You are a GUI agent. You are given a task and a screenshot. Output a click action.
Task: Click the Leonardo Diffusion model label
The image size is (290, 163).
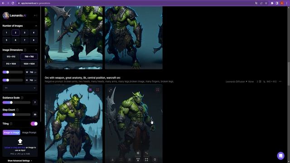(235, 81)
